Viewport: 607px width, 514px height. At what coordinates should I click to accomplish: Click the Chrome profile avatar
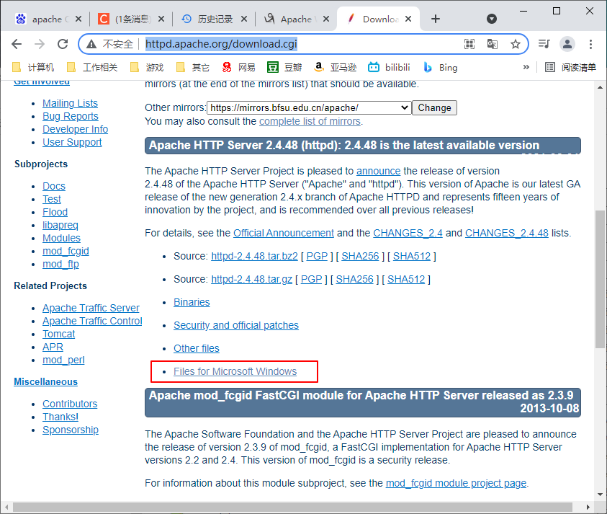(x=568, y=44)
